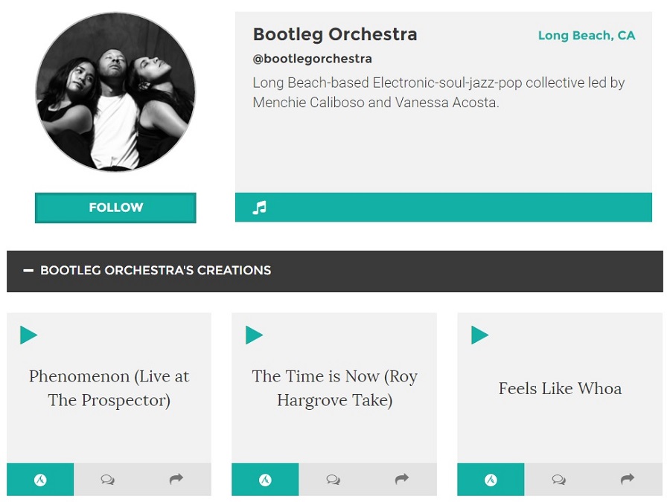Share the Phenomenon track via arrow icon
The image size is (670, 502).
pos(176,479)
